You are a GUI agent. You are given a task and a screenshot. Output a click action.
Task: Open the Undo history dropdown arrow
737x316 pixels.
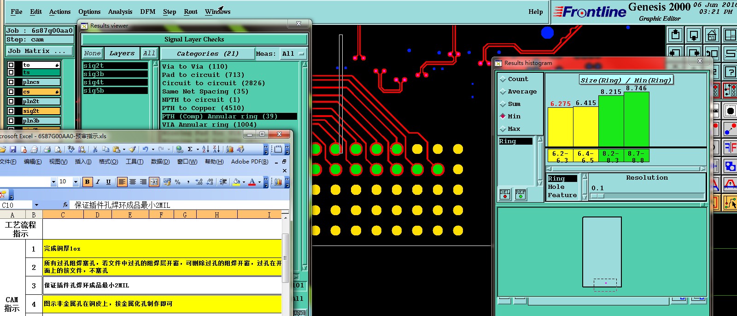coord(153,149)
